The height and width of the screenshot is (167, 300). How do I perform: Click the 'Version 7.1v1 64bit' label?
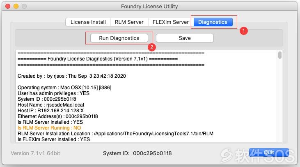point(35,153)
